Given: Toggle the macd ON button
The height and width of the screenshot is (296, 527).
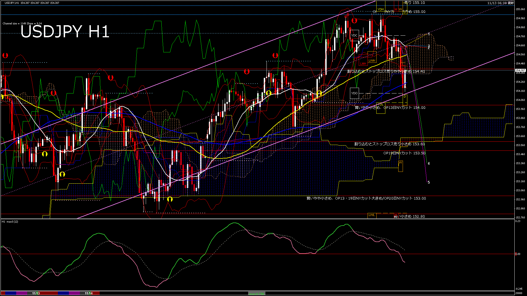Looking at the screenshot, I should point(257,294).
